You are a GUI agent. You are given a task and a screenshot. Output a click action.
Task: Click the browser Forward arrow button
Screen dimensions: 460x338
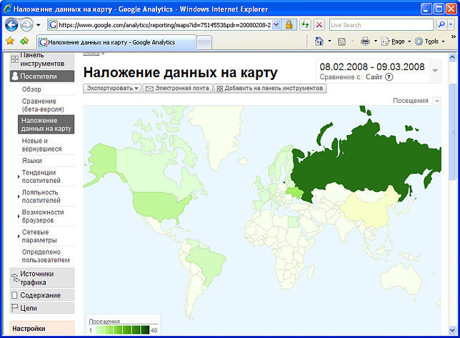[26, 25]
